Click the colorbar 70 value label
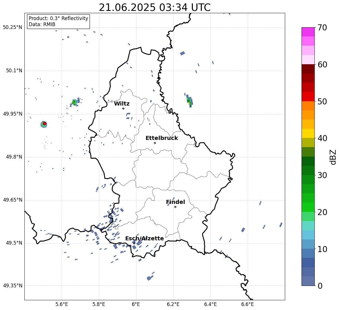This screenshot has width=340, height=310. 322,28
